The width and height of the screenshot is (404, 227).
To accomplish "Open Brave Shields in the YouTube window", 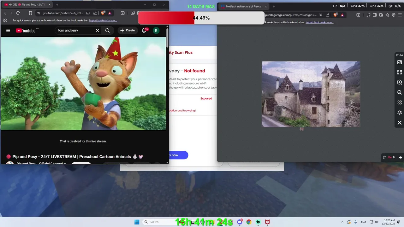I will pyautogui.click(x=103, y=13).
